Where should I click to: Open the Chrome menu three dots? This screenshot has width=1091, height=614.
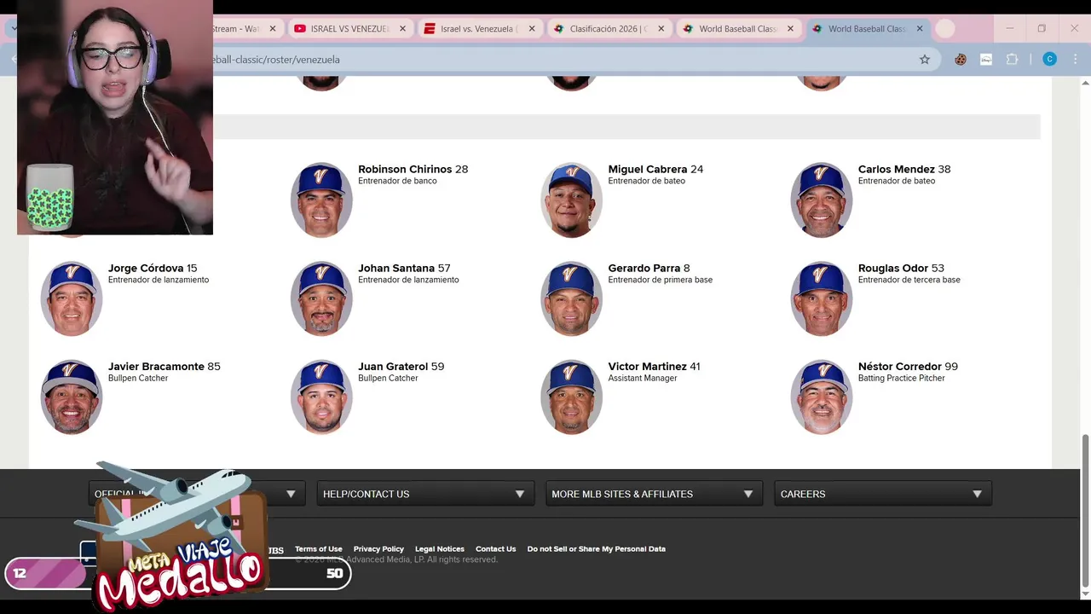point(1075,60)
